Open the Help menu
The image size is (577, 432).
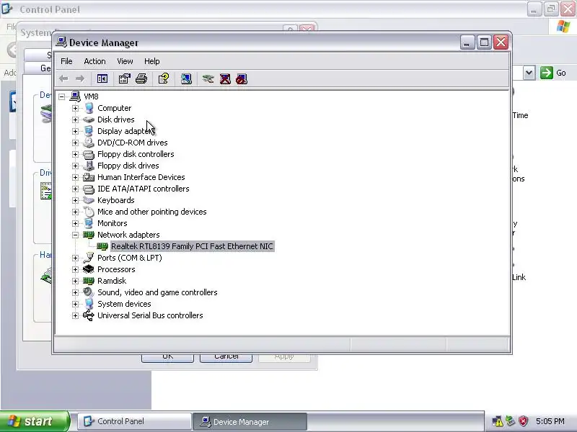[151, 61]
